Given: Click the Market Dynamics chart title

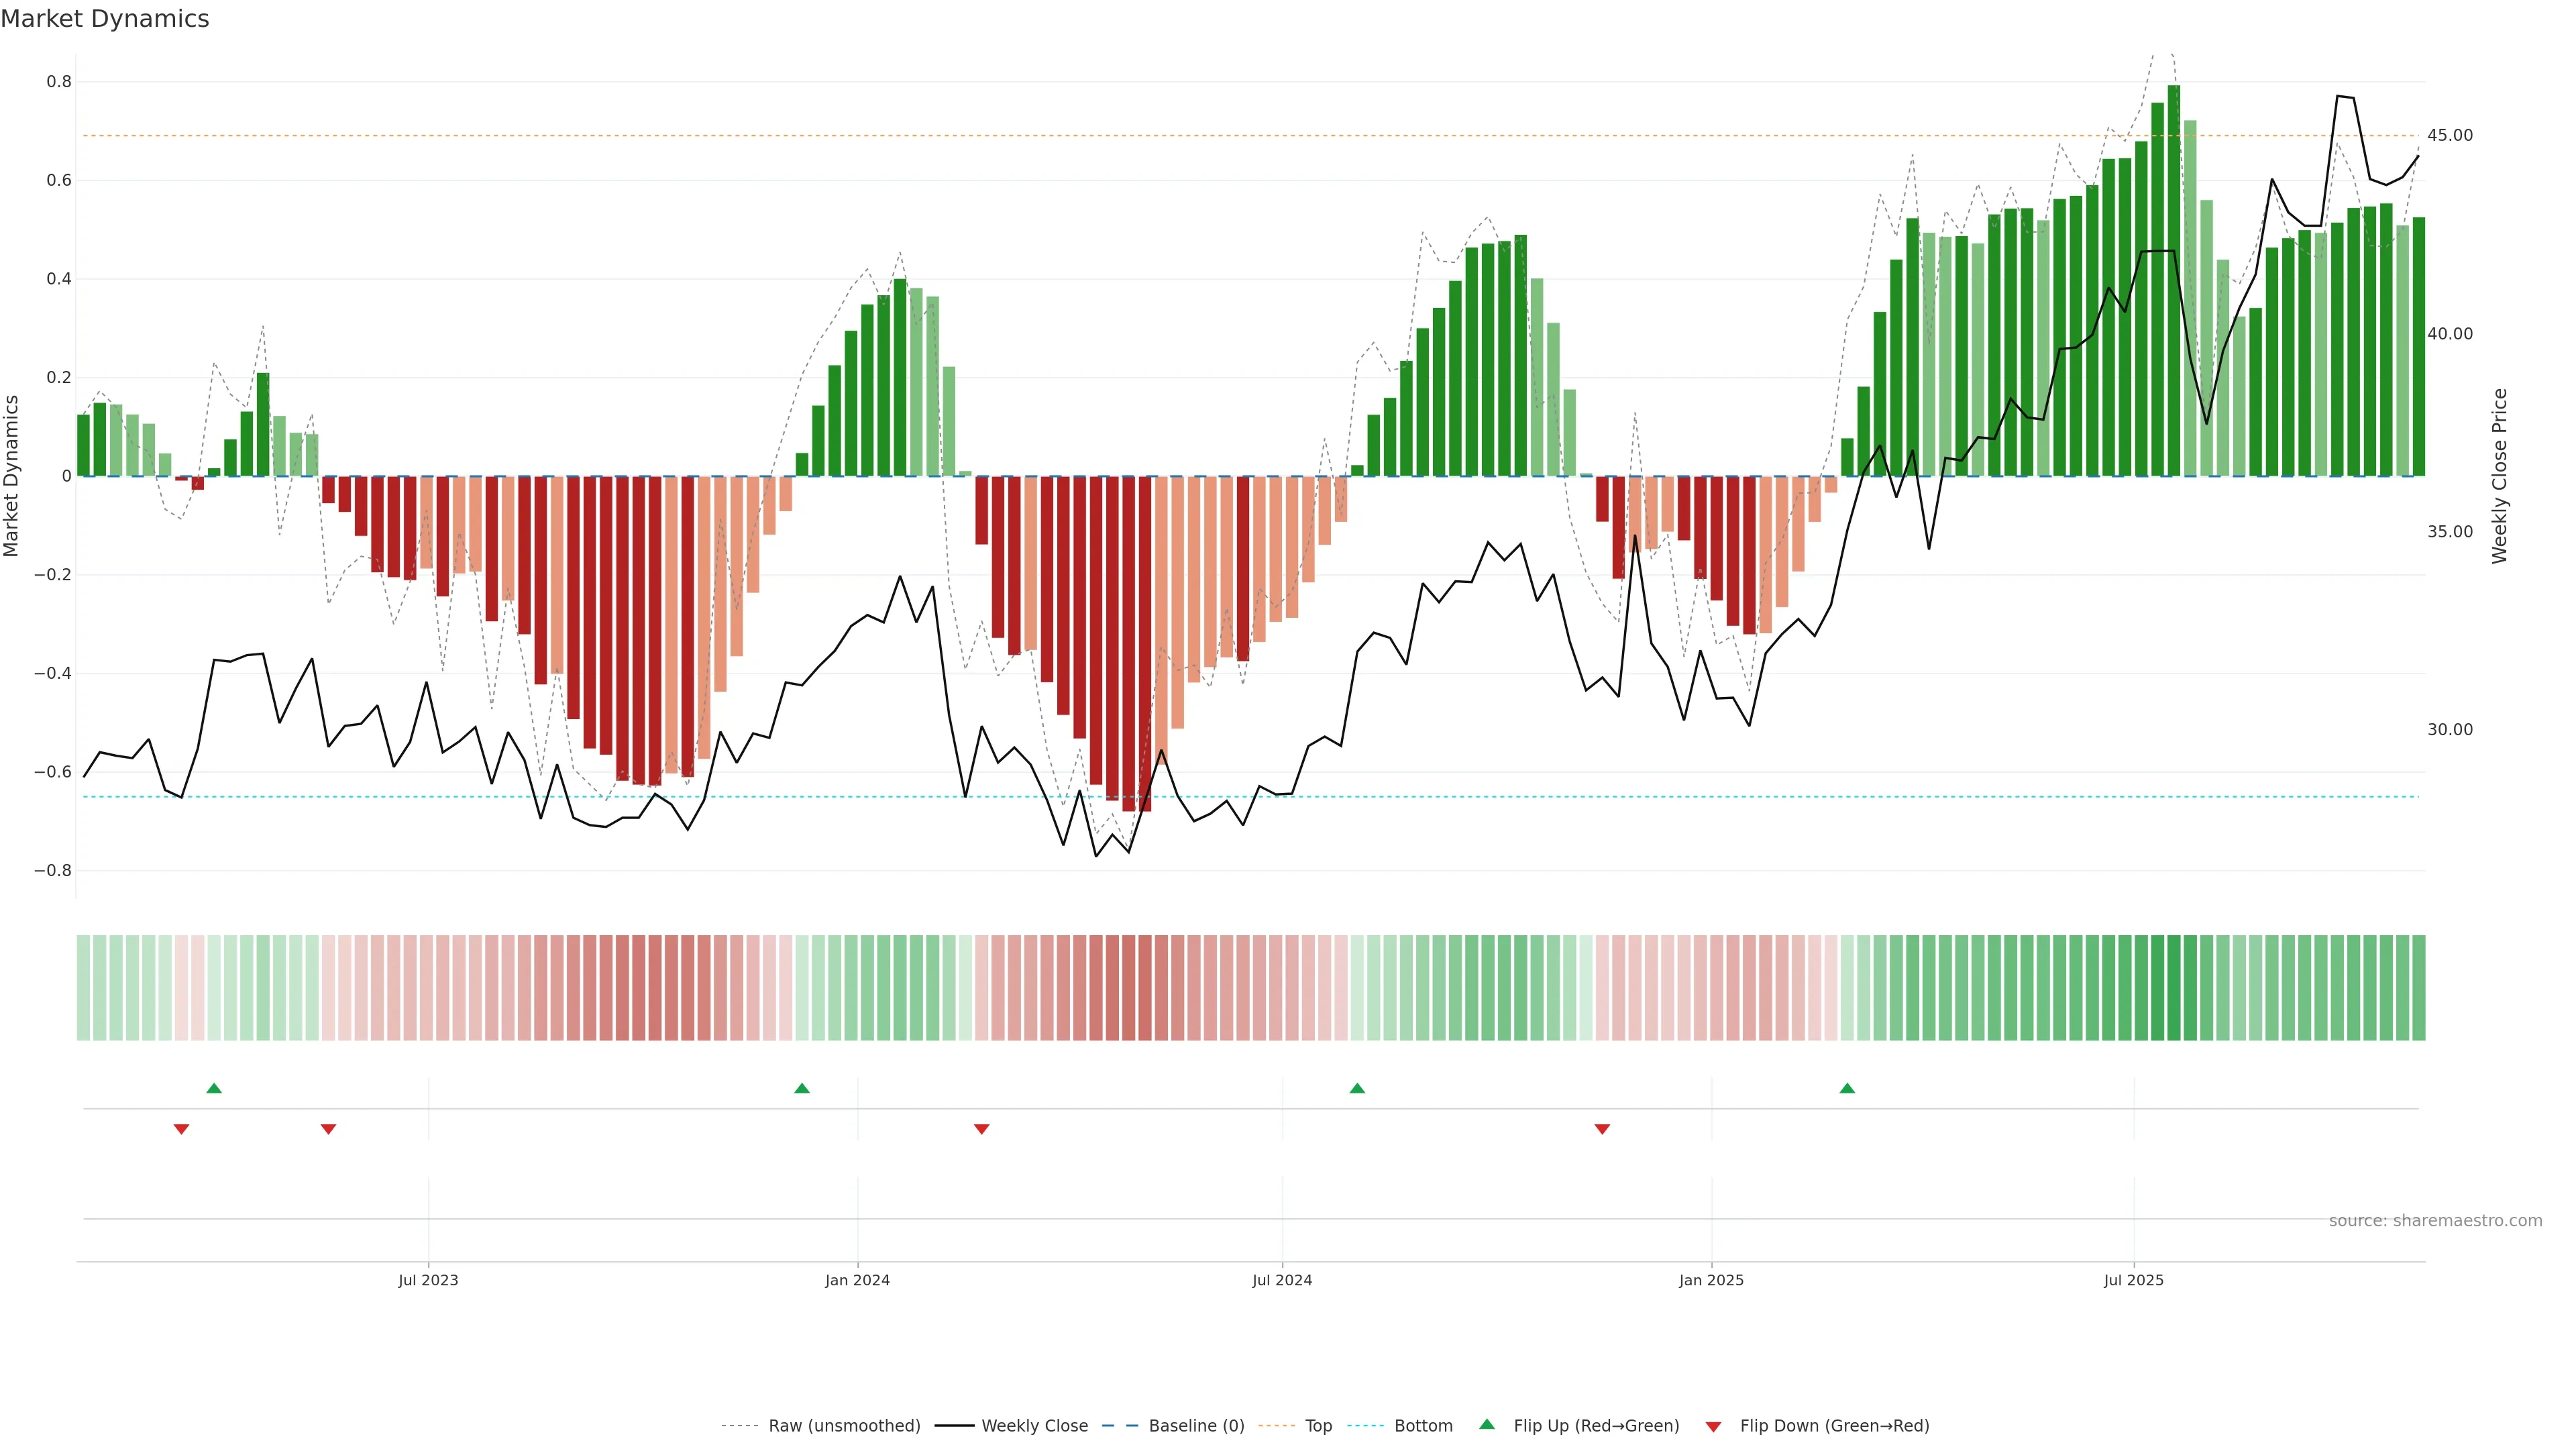Looking at the screenshot, I should coord(105,19).
